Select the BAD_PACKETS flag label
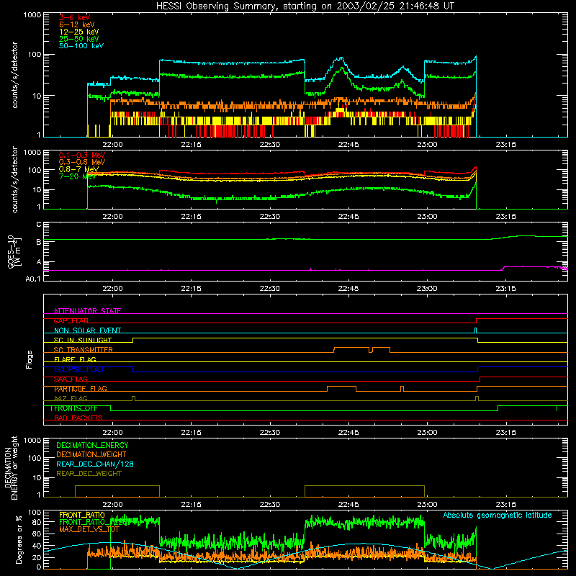The height and width of the screenshot is (576, 576). 78,418
